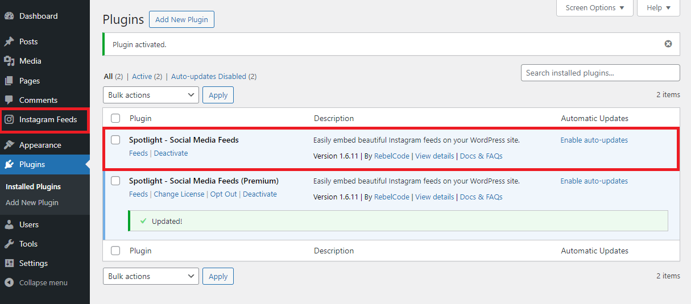Screen dimensions: 691x304
Task: Open the bottom Bulk actions dropdown
Action: coord(151,276)
